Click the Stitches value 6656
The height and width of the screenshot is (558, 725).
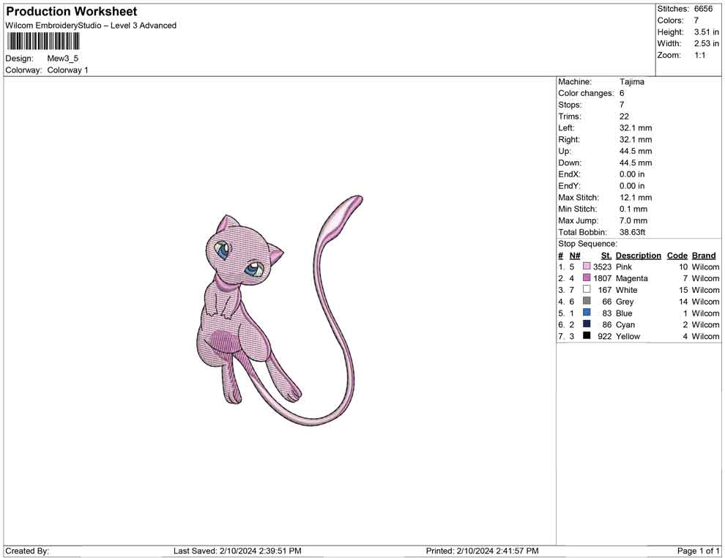703,9
